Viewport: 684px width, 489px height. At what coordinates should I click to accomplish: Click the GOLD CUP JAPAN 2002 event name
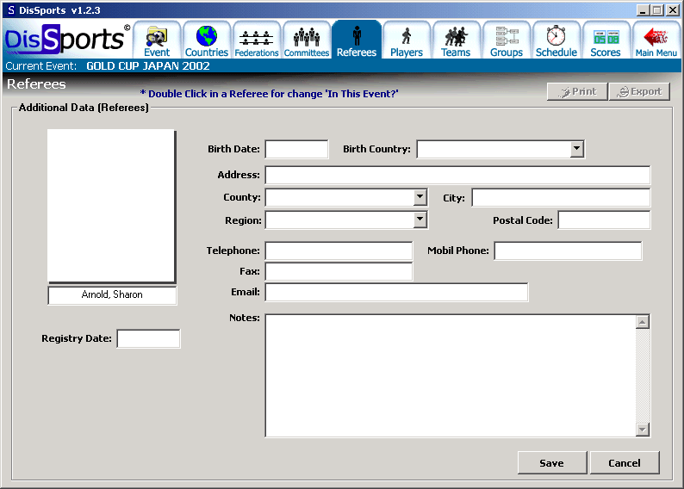[x=148, y=65]
